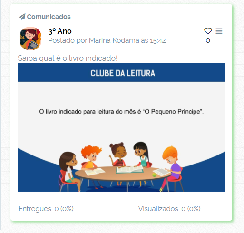Click the green apple on the table illustration
The image size is (244, 233).
pos(154,175)
